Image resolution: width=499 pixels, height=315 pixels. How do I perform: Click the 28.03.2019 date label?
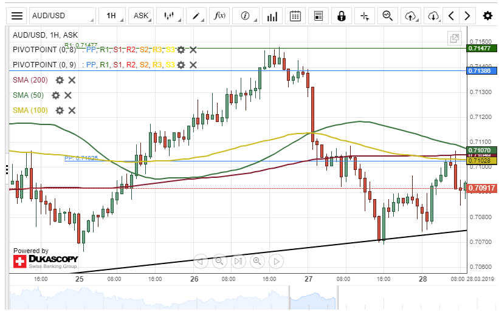coord(480,279)
